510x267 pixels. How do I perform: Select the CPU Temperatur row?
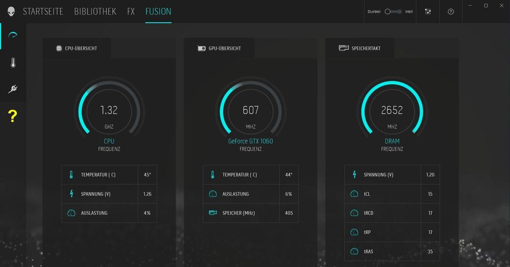pos(109,174)
